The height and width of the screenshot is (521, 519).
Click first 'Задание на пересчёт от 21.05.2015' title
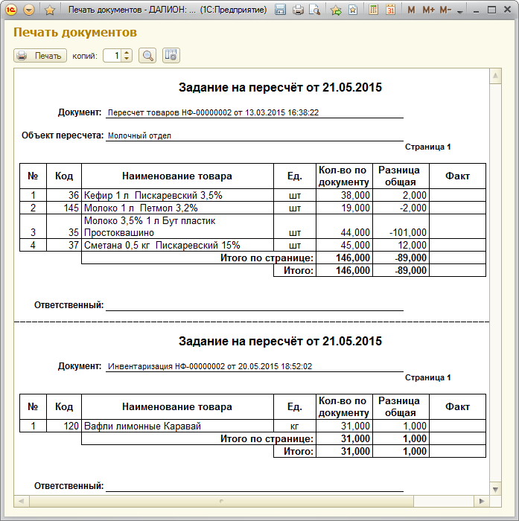pos(280,87)
